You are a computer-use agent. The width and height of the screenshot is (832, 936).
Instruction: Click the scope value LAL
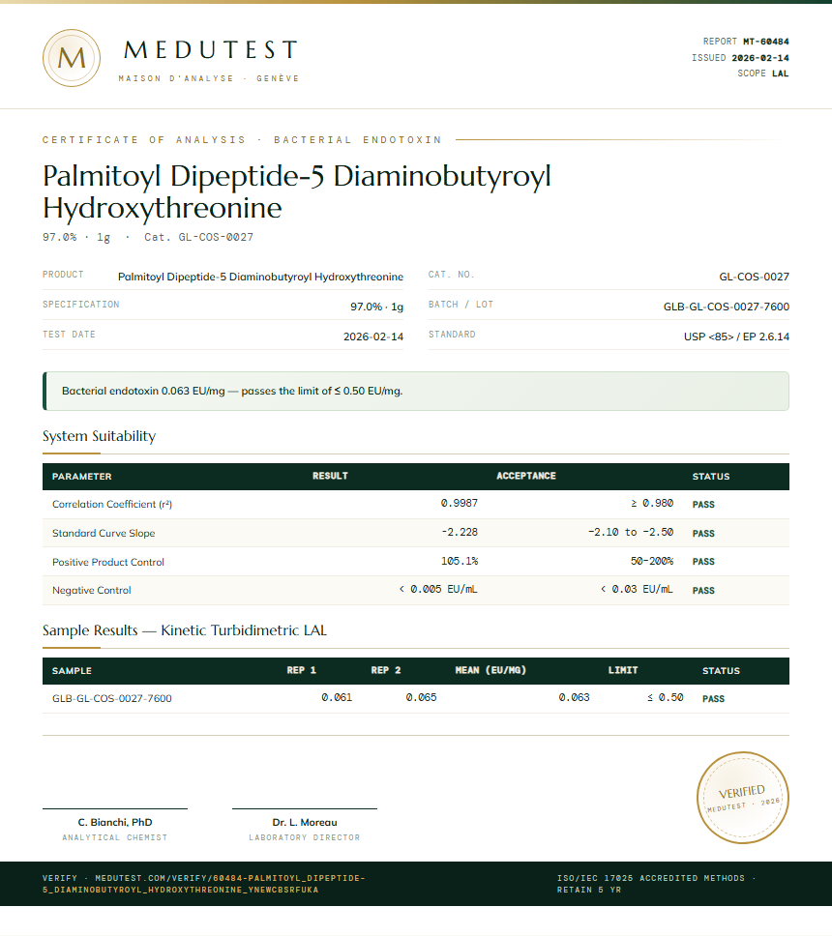point(780,73)
